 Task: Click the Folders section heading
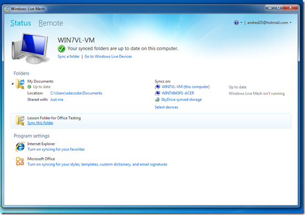click(22, 73)
